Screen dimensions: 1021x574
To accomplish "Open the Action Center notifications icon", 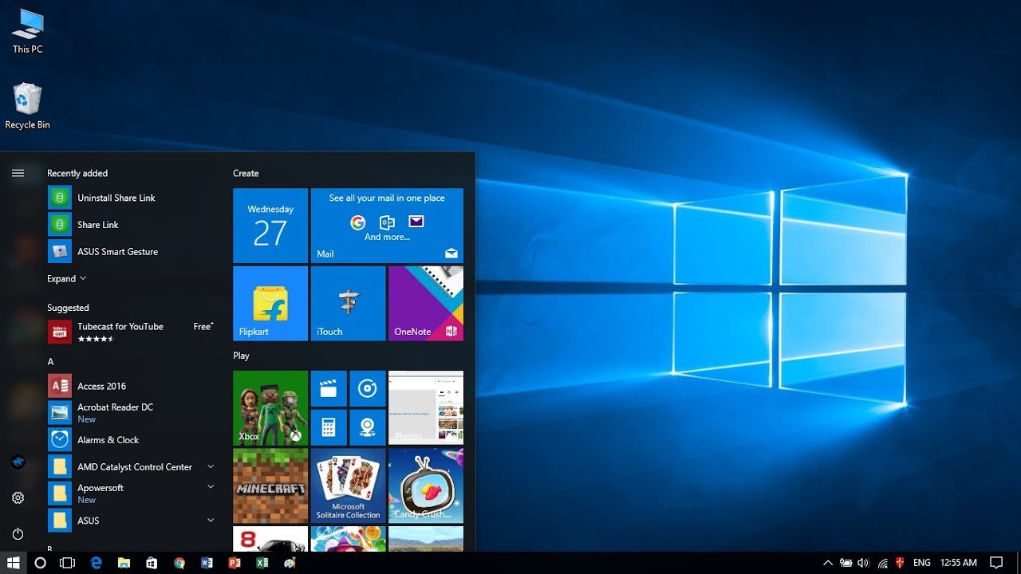I will (996, 563).
